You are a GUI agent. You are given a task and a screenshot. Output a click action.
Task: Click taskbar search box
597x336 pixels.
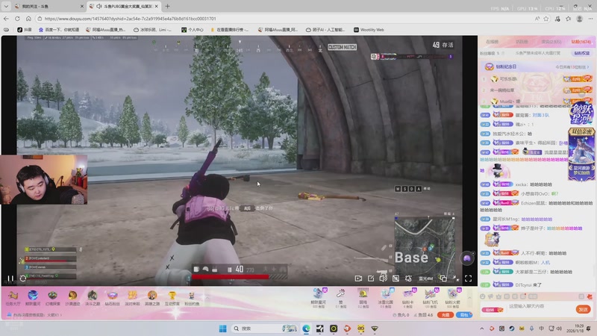(265, 329)
